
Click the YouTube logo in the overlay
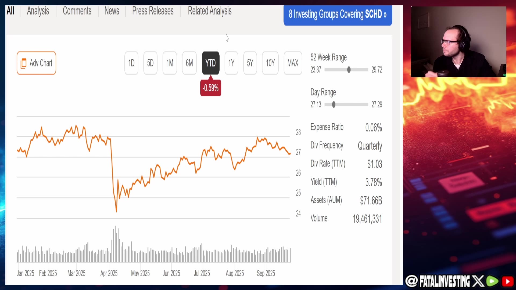tap(507, 281)
